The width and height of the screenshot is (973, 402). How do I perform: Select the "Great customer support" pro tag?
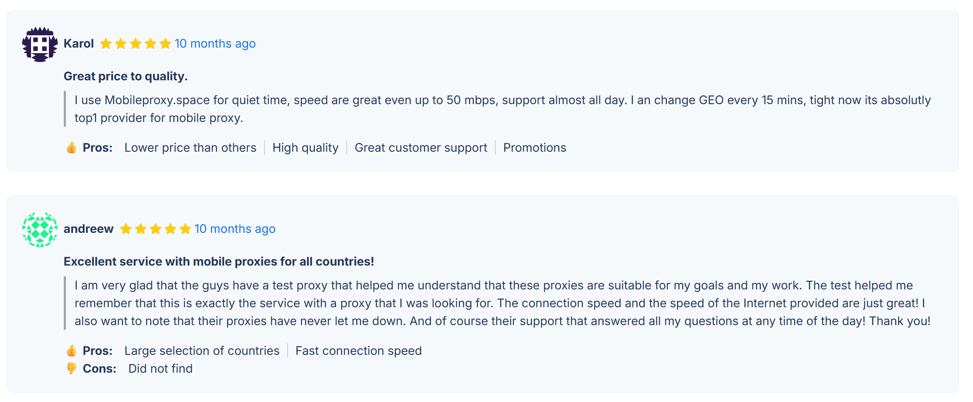(421, 148)
